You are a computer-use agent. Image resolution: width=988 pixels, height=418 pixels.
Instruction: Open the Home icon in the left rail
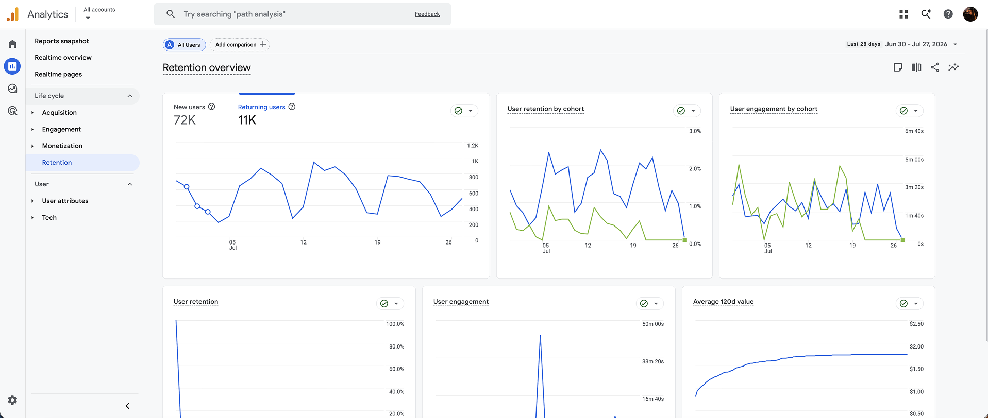12,44
